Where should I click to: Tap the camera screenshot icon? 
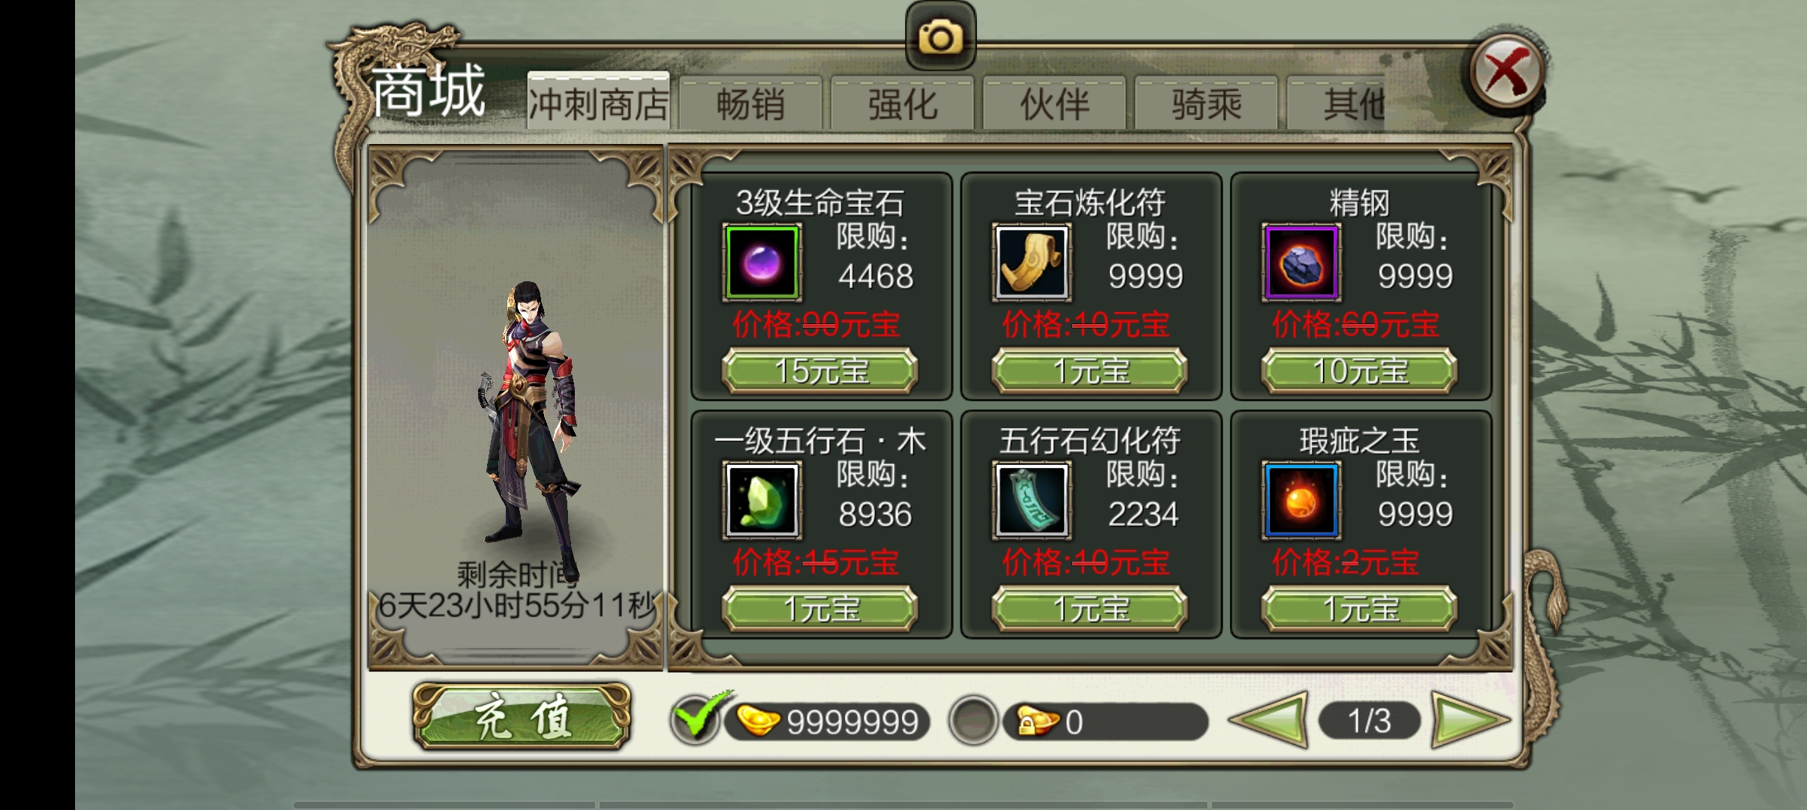coord(940,37)
